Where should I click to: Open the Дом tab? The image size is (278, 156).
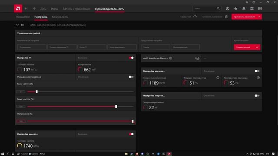(43, 9)
